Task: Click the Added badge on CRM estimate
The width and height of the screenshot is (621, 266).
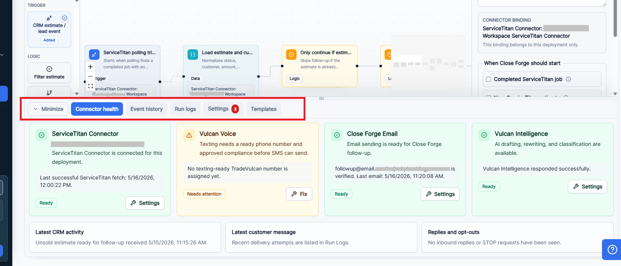Action: tap(49, 40)
